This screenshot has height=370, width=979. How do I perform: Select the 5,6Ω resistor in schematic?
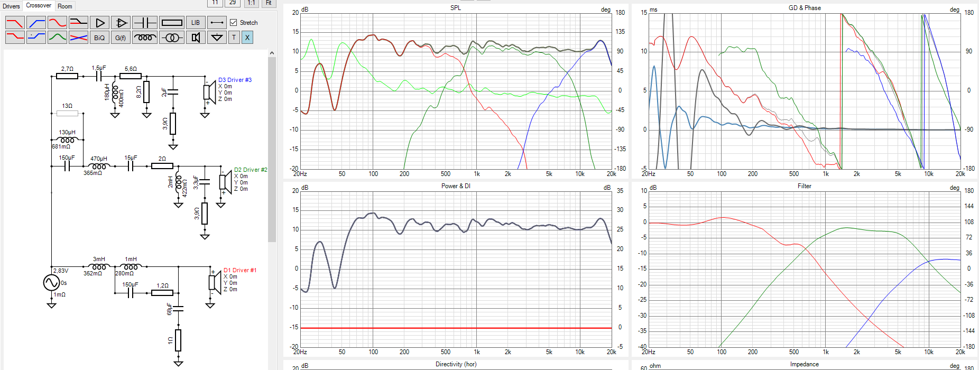(x=131, y=76)
